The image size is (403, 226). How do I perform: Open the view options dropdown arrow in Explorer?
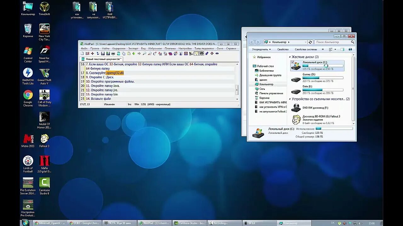336,49
